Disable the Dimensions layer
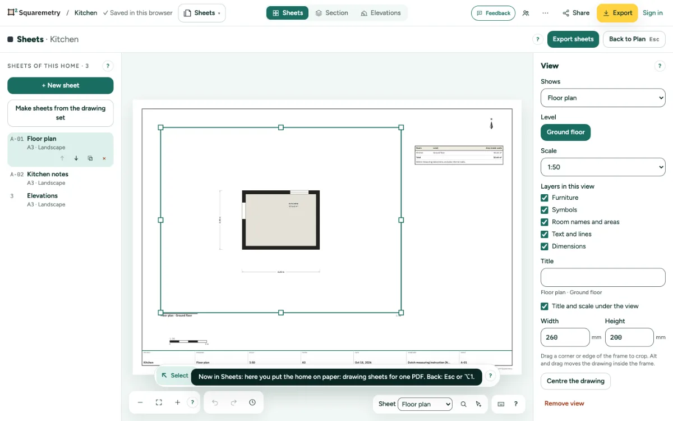 coord(544,246)
